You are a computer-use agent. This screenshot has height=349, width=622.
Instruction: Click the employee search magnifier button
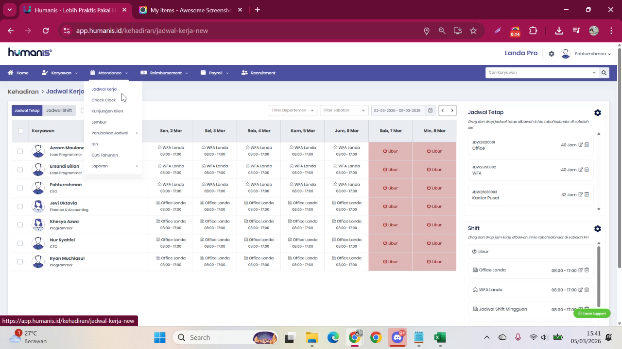(x=604, y=73)
